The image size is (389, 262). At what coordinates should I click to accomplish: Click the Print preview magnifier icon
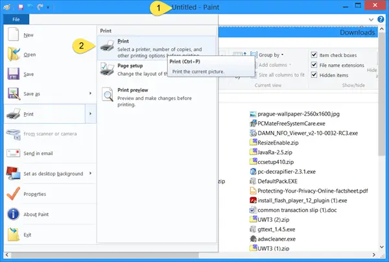coord(108,94)
